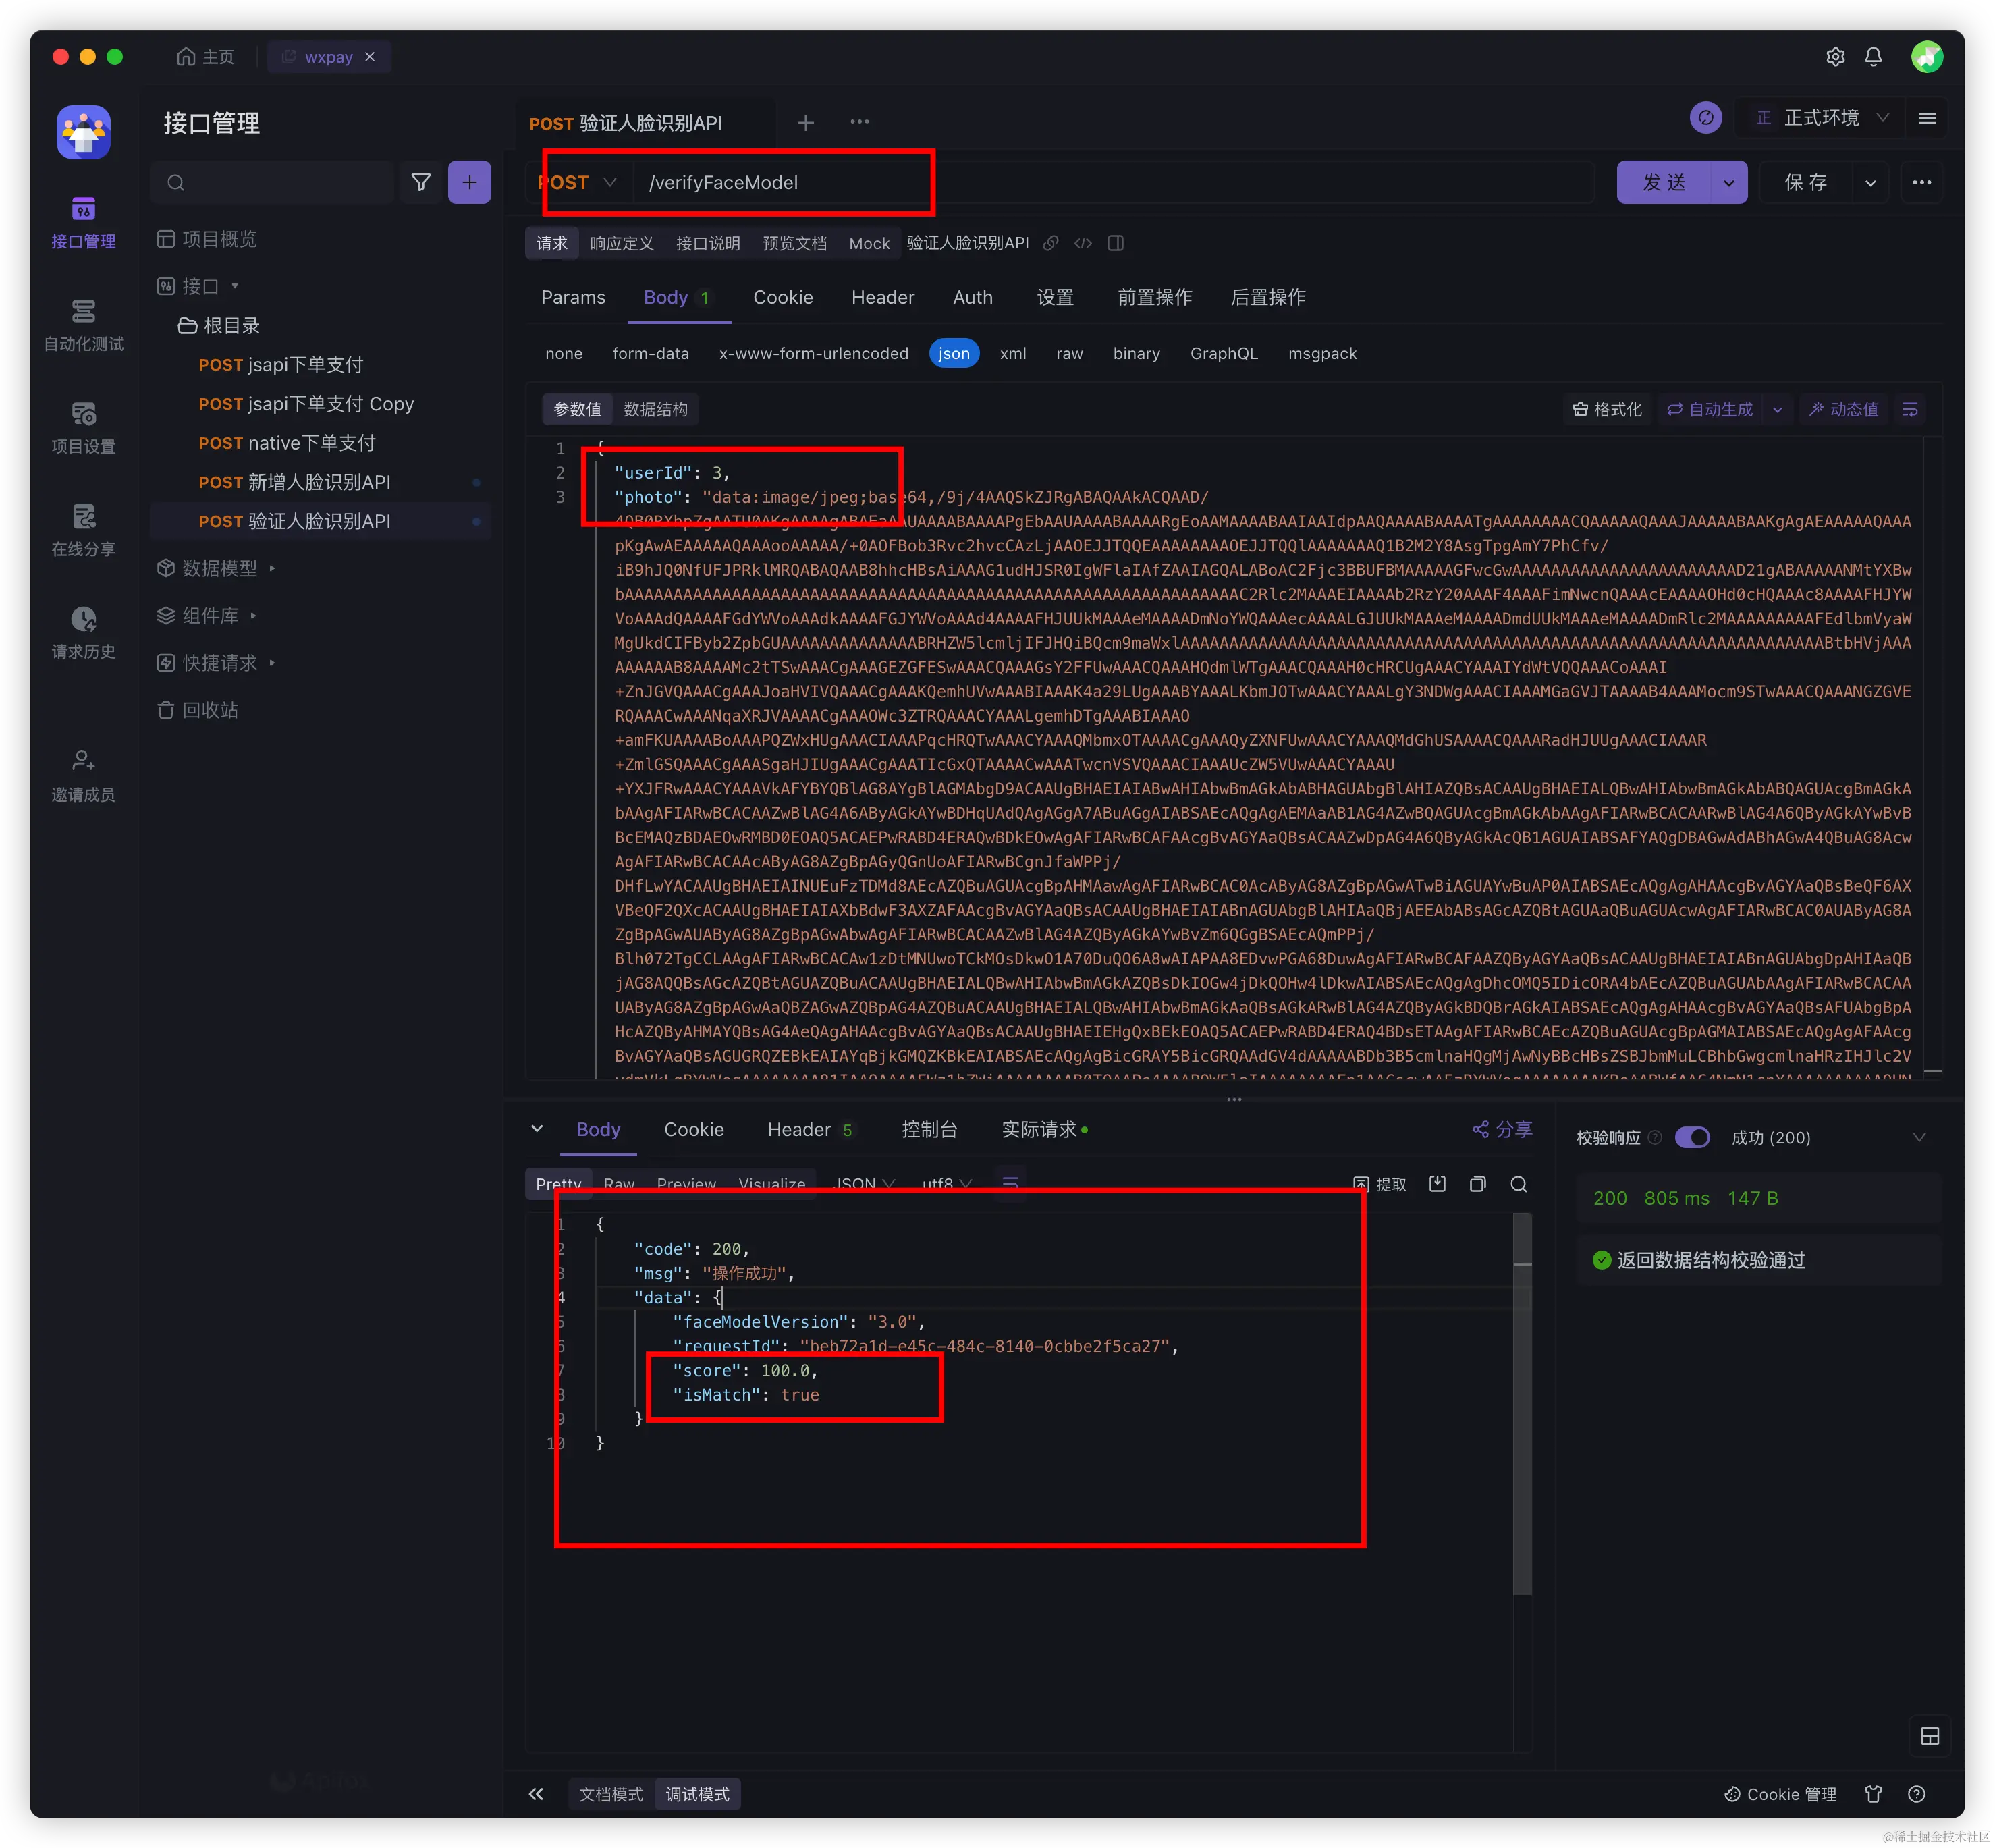The width and height of the screenshot is (1995, 1848).
Task: Click the search icon in response toolbar
Action: pyautogui.click(x=1518, y=1184)
